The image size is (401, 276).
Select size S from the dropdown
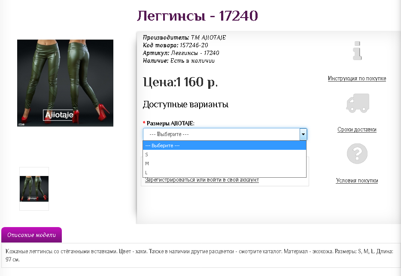(172, 155)
